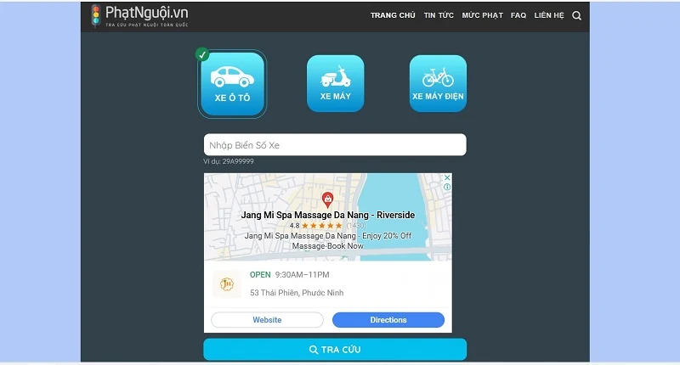Click the Jang Mi Spa logo thumbnail
Screen dimensions: 680x365
227,284
